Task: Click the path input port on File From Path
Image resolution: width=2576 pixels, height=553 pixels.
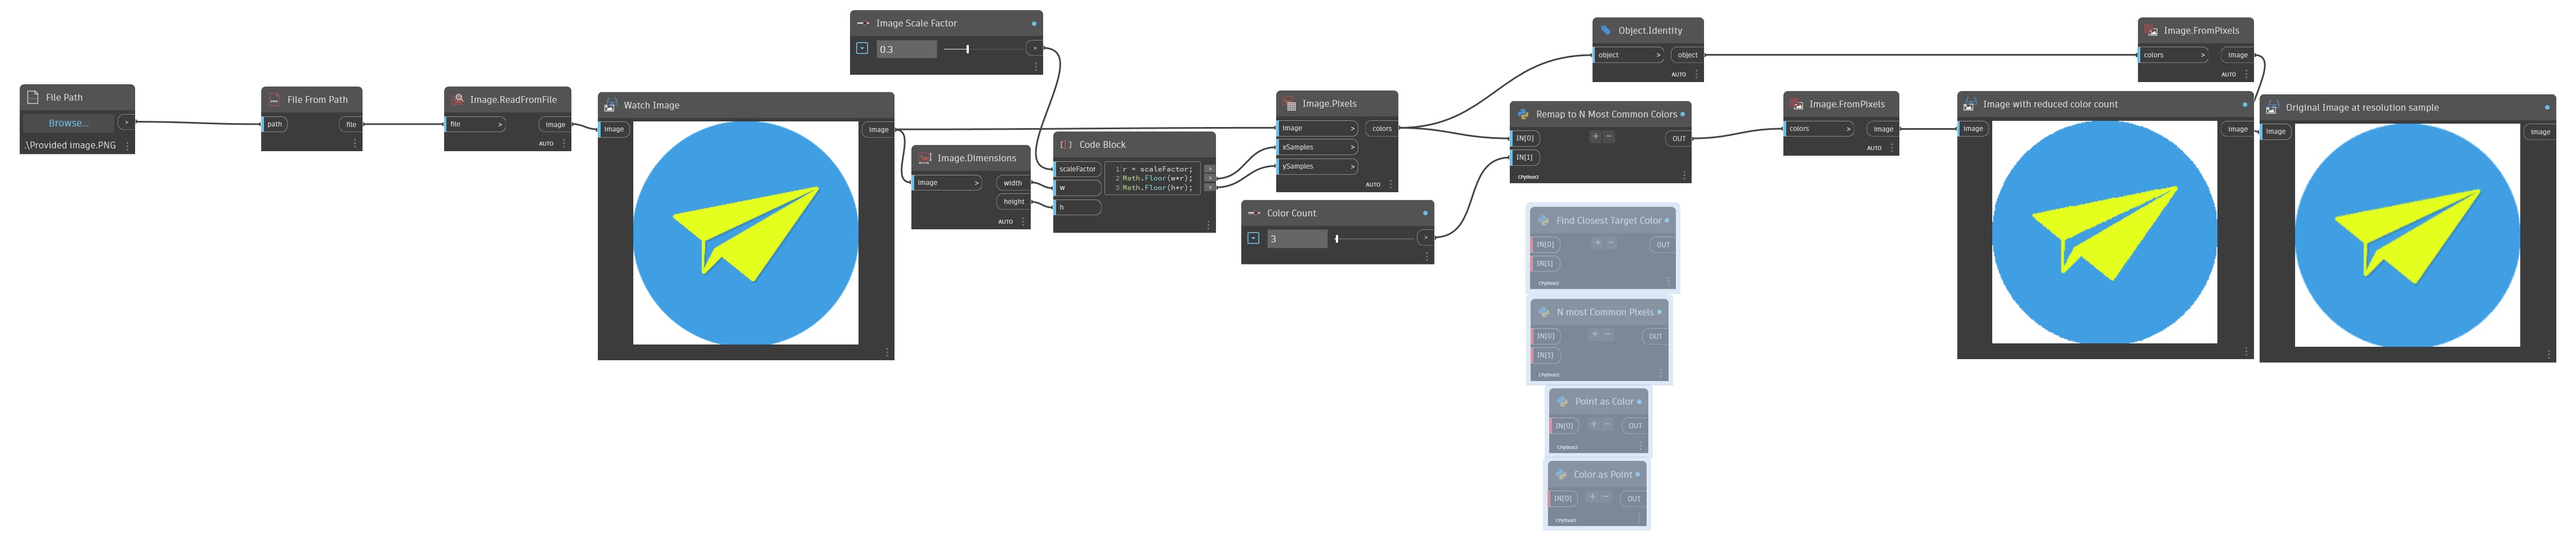Action: [x=275, y=124]
